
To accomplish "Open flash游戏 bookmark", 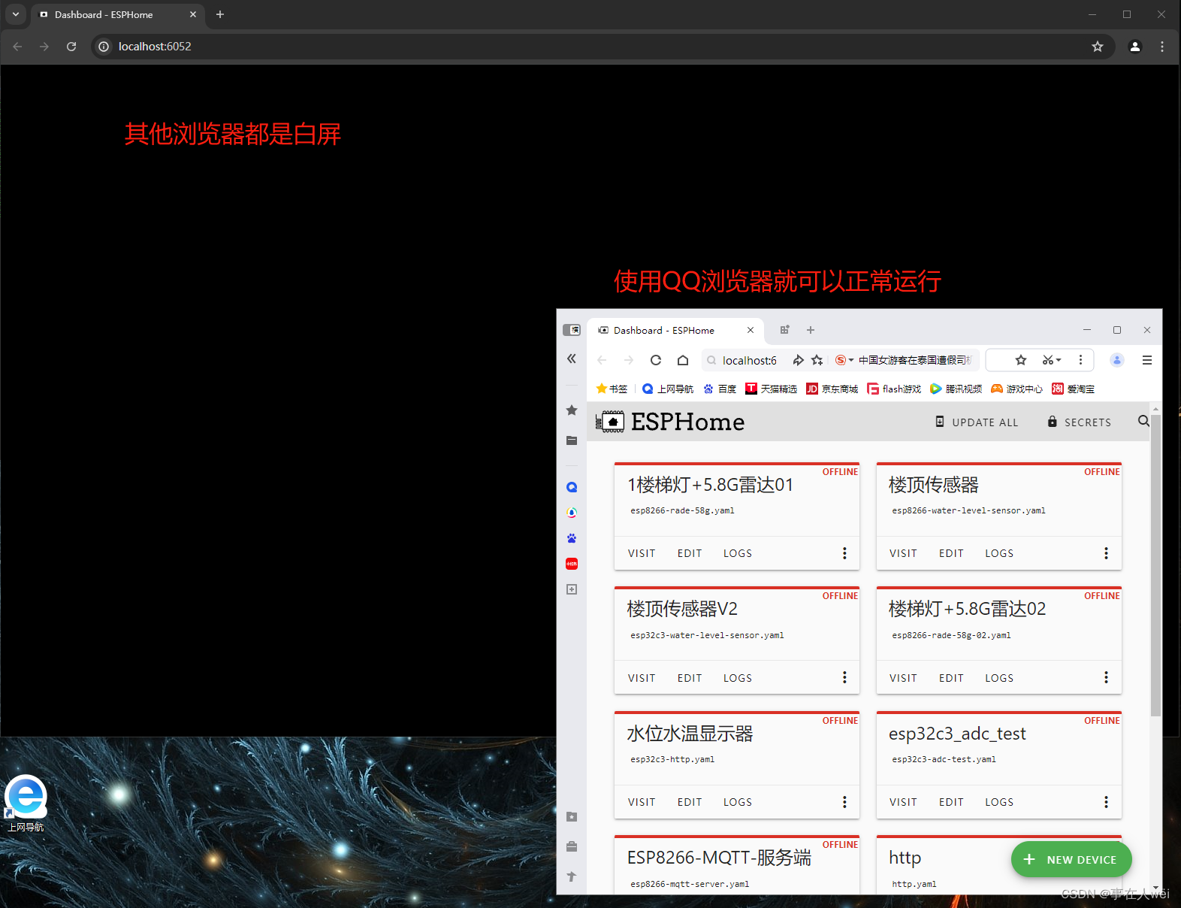I will (894, 389).
